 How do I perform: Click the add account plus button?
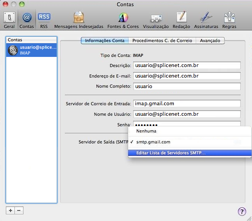[x=11, y=210]
